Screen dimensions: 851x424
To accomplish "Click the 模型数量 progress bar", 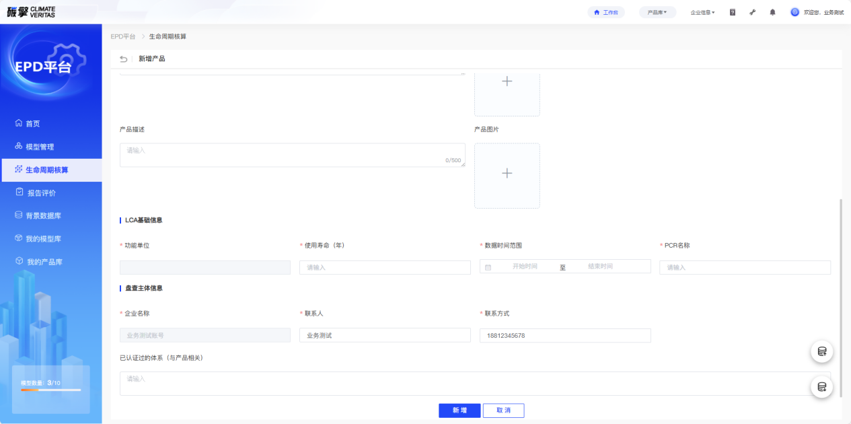I will tap(50, 390).
